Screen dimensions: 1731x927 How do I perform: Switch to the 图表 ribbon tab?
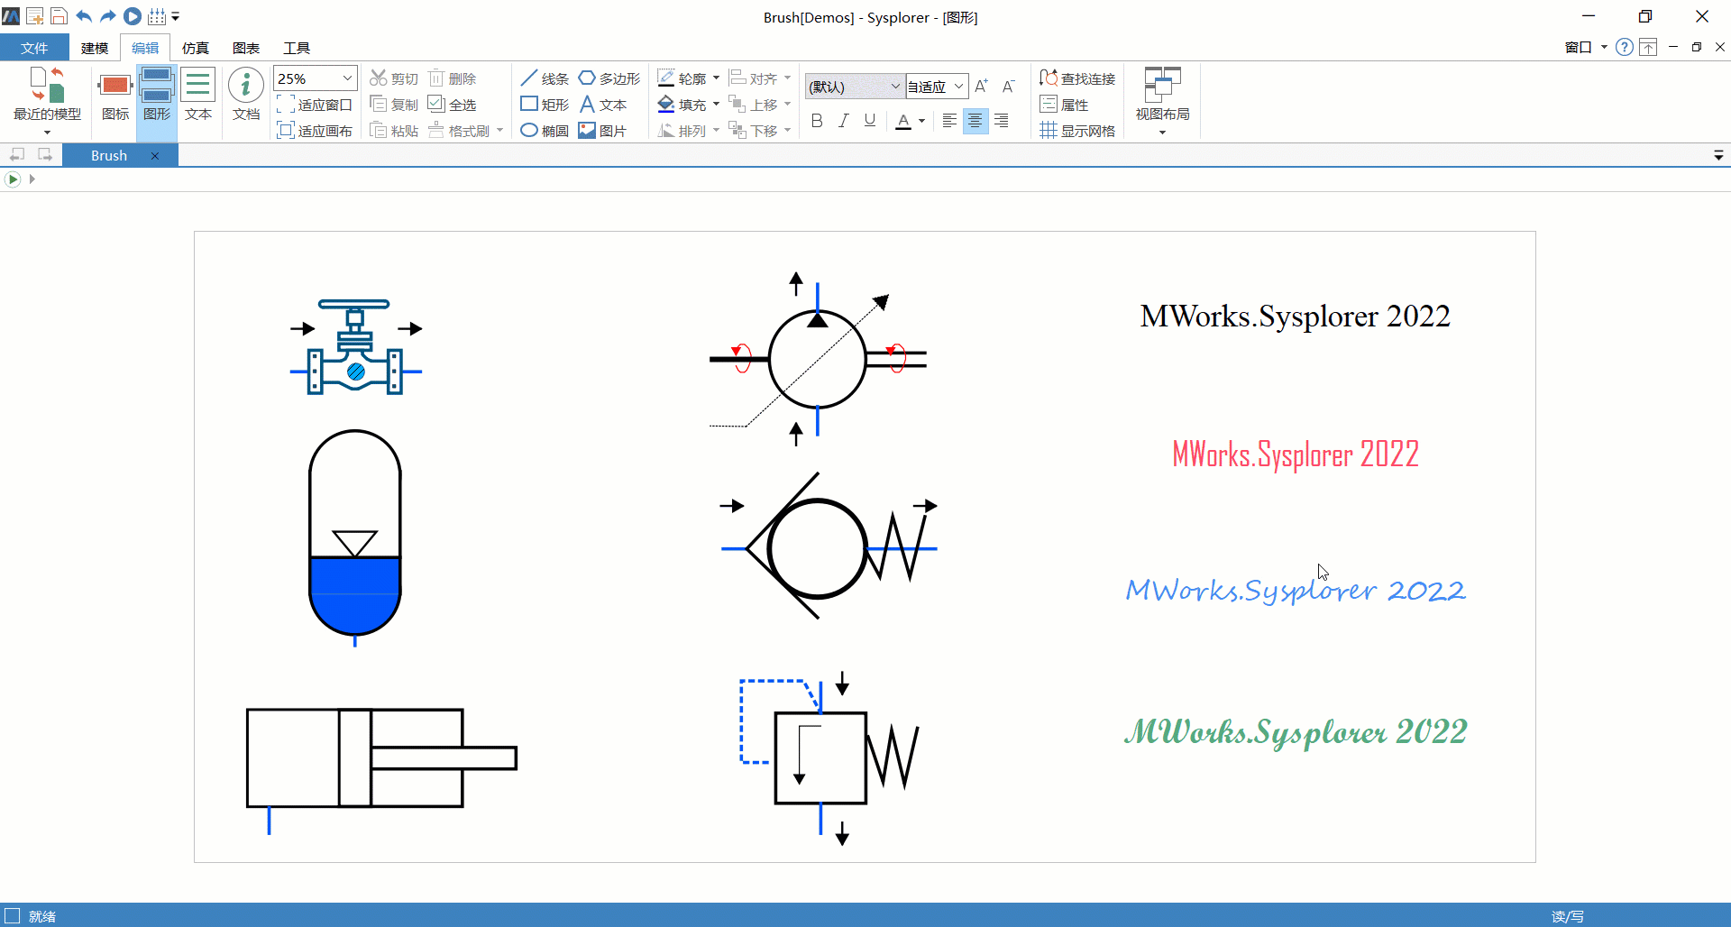click(x=246, y=48)
